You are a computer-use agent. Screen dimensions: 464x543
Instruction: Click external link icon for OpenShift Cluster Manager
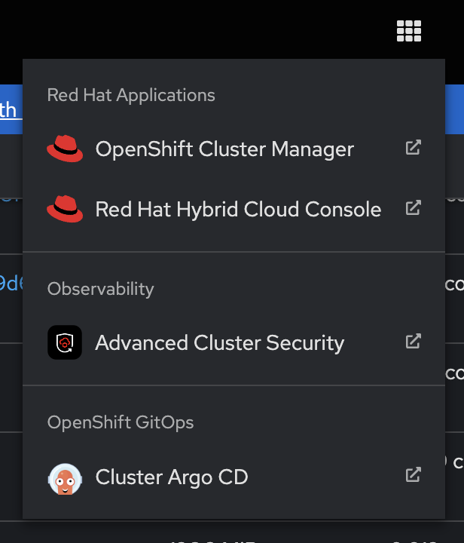(x=414, y=148)
